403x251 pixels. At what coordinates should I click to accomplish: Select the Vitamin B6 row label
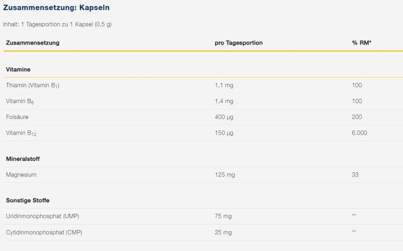click(x=20, y=101)
